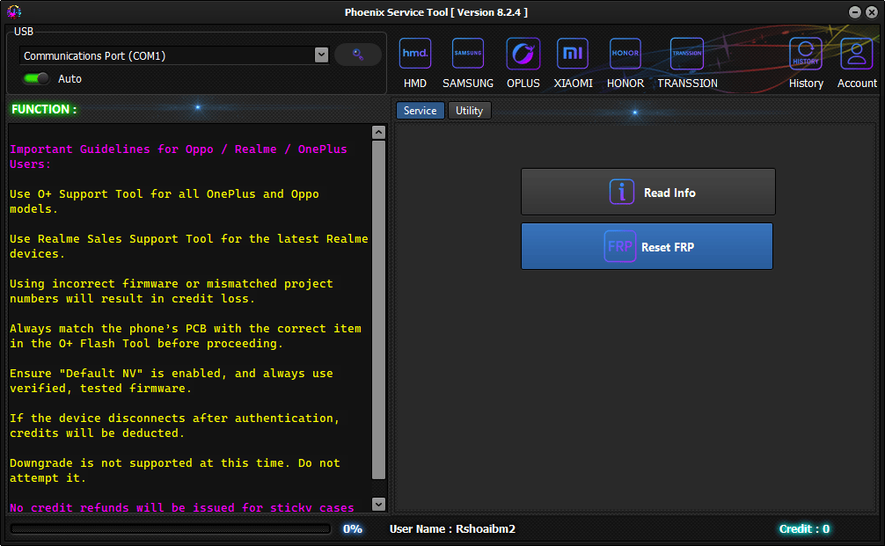Open the HMD brand module
The width and height of the screenshot is (885, 546).
[x=414, y=55]
